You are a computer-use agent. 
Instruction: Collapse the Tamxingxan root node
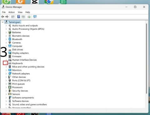coord(2,22)
